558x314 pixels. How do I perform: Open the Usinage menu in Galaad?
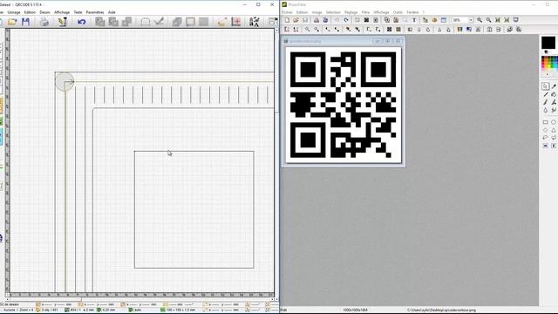coord(14,12)
